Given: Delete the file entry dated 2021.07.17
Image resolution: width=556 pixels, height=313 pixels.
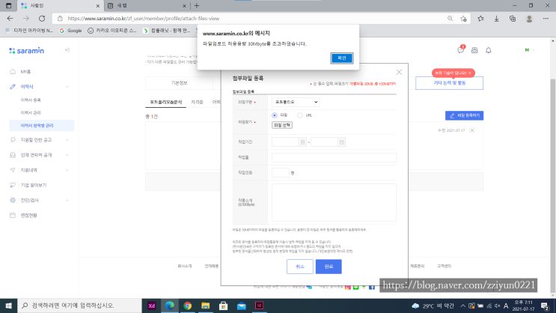Looking at the screenshot, I should click(x=472, y=130).
